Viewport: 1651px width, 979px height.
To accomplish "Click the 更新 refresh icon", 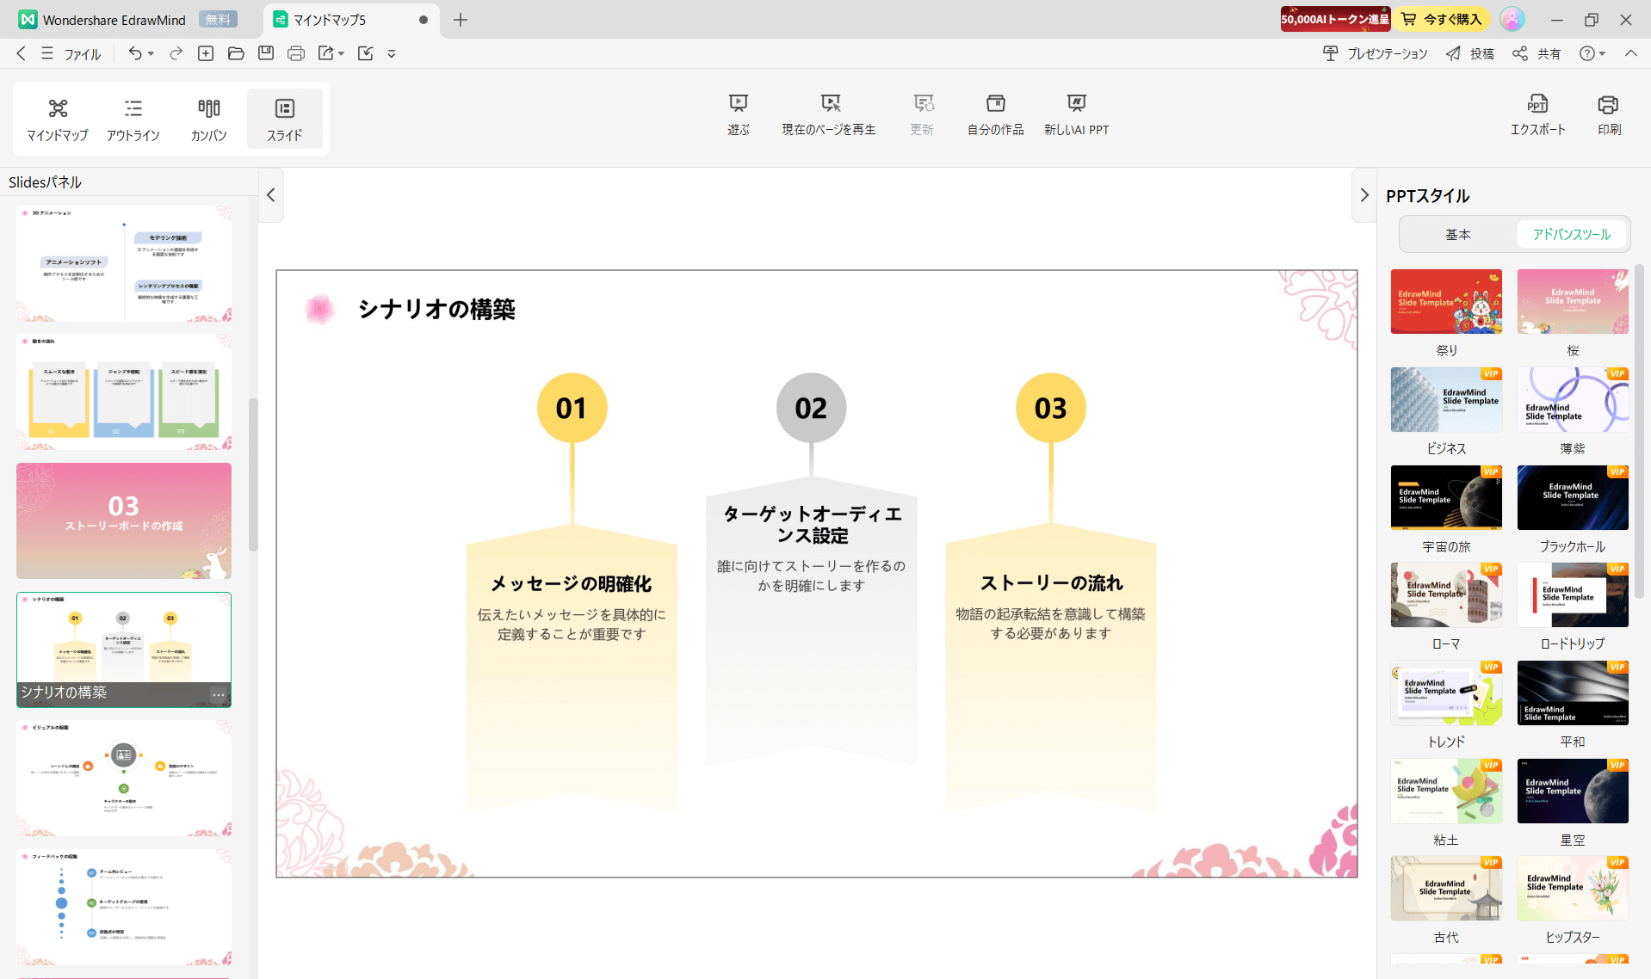I will [923, 115].
